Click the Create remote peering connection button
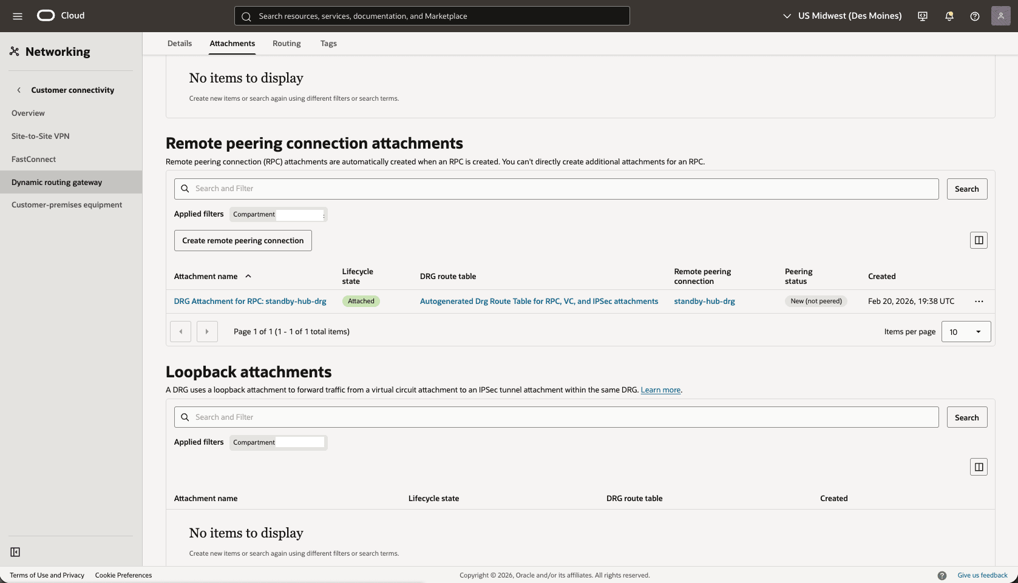 [242, 240]
